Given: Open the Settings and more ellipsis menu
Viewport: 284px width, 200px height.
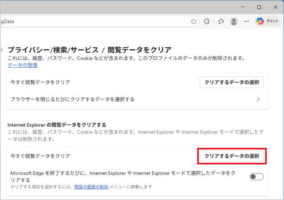Looking at the screenshot, I should click(247, 22).
